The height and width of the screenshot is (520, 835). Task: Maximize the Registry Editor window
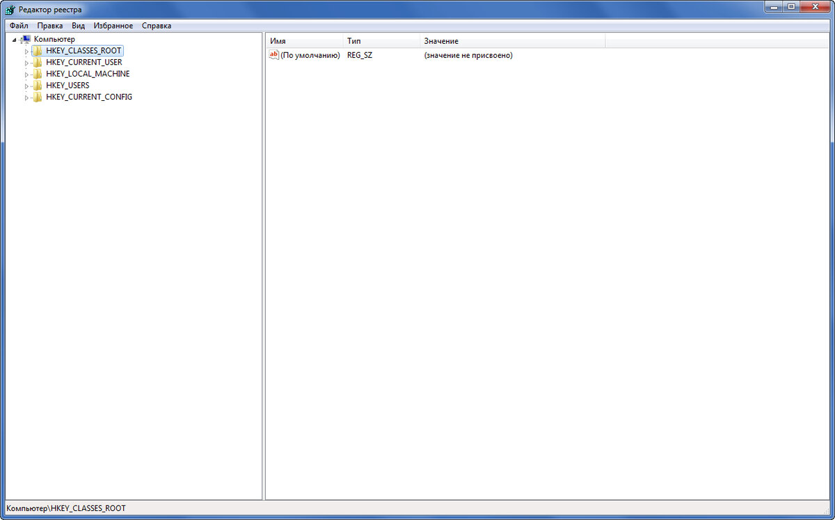pos(792,6)
